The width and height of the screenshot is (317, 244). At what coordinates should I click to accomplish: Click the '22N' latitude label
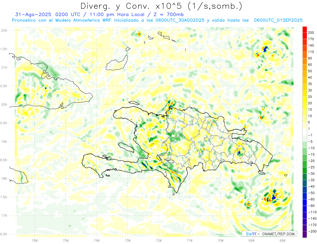point(4,30)
